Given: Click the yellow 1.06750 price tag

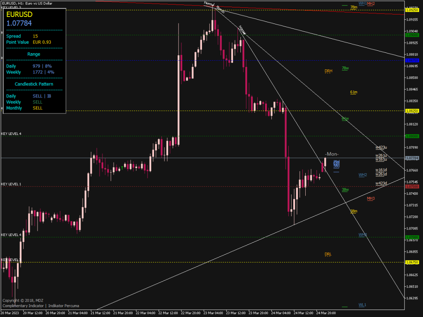Looking at the screenshot, I should click(412, 262).
